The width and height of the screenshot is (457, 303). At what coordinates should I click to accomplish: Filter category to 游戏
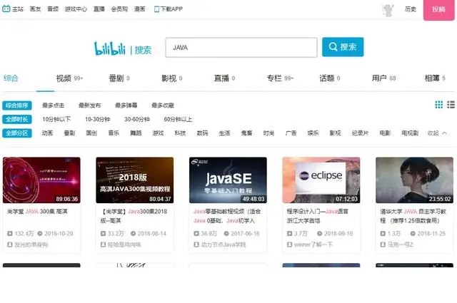158,133
